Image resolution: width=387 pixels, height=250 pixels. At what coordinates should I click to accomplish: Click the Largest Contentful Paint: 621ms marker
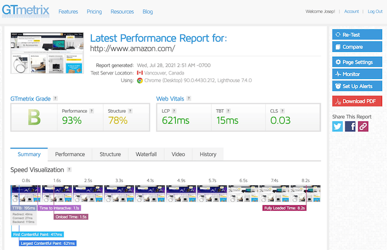click(x=48, y=243)
